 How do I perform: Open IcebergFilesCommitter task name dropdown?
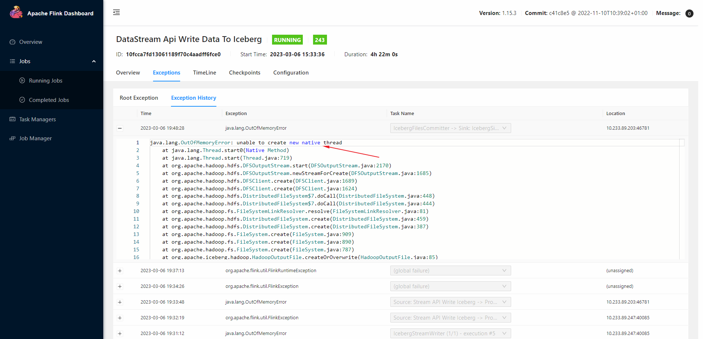(450, 128)
